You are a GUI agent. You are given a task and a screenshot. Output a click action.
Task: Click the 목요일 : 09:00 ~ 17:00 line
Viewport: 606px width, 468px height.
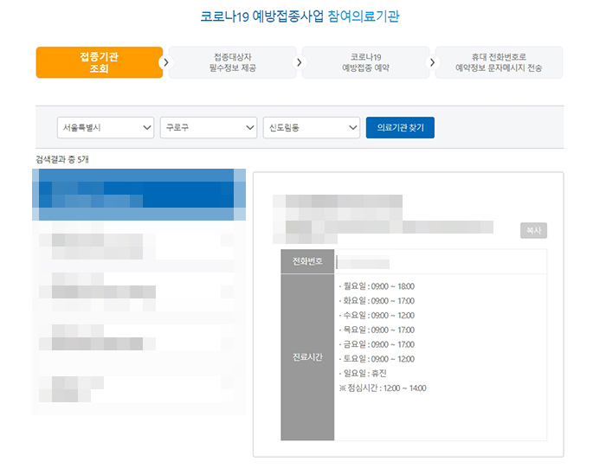point(377,330)
